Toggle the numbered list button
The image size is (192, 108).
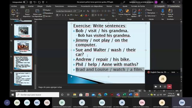(x=97, y=11)
